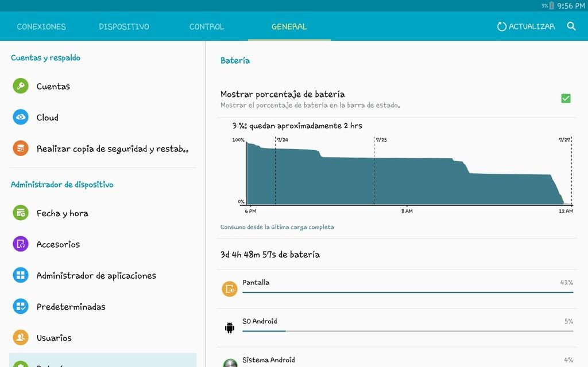Open Predeterminadas settings

(x=102, y=306)
